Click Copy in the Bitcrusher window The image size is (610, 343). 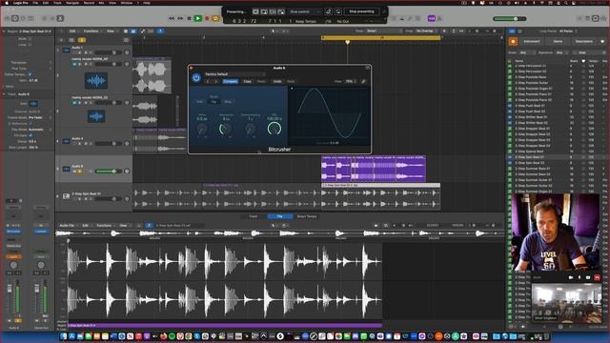[248, 81]
